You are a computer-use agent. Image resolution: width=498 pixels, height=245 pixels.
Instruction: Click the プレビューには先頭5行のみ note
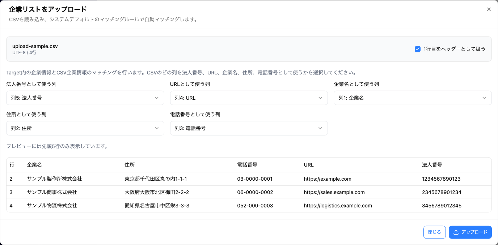pyautogui.click(x=57, y=146)
